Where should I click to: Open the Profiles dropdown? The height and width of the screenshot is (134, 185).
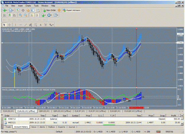click(x=11, y=10)
